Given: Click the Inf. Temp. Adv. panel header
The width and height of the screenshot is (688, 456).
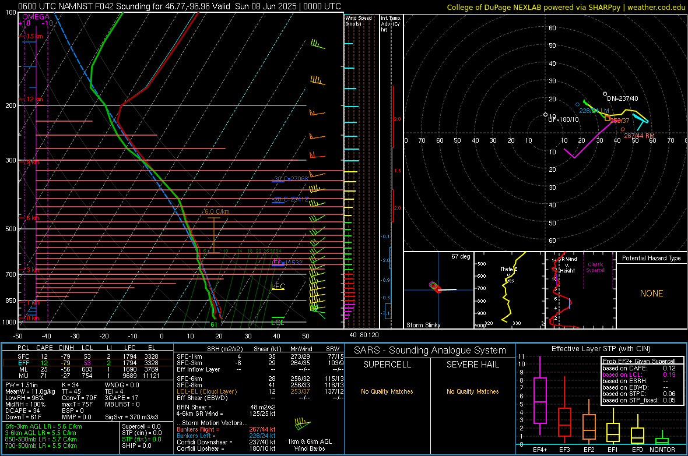Looking at the screenshot, I should (x=391, y=24).
